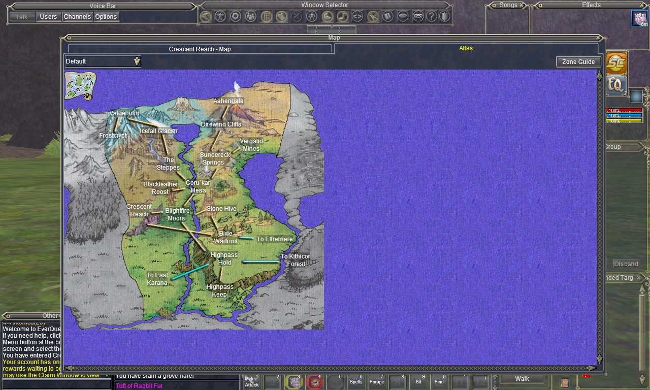Open the mail envelope icon
Screen dimensions: 650x390
(x=418, y=16)
